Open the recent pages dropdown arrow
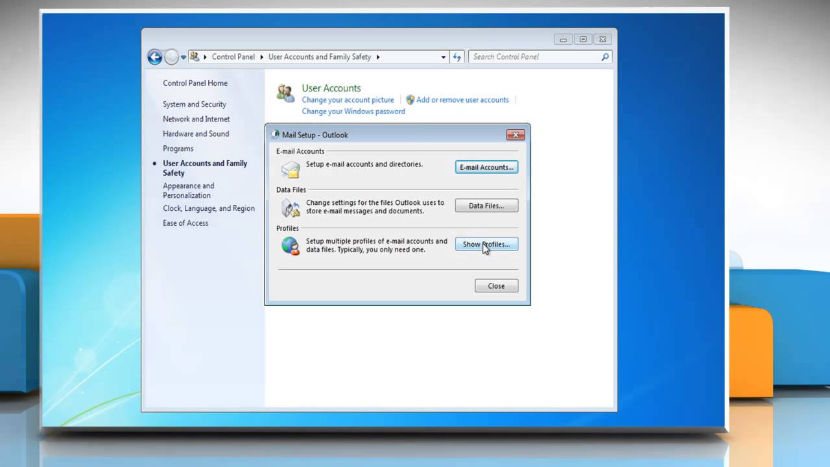This screenshot has height=467, width=830. [x=184, y=57]
